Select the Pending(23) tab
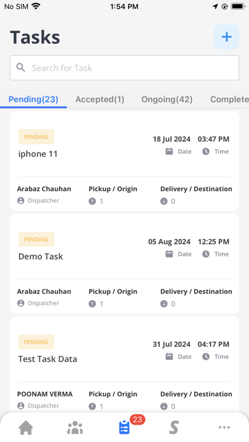Screen dimensions: 249x442 point(33,99)
